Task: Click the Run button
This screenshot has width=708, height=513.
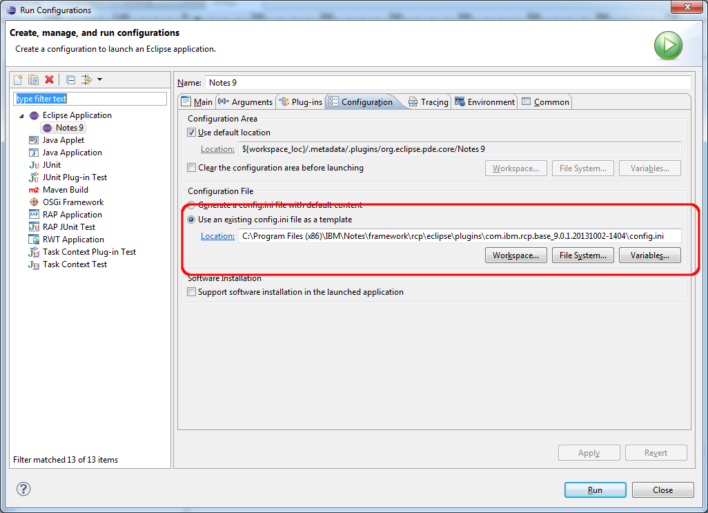Action: [x=595, y=490]
